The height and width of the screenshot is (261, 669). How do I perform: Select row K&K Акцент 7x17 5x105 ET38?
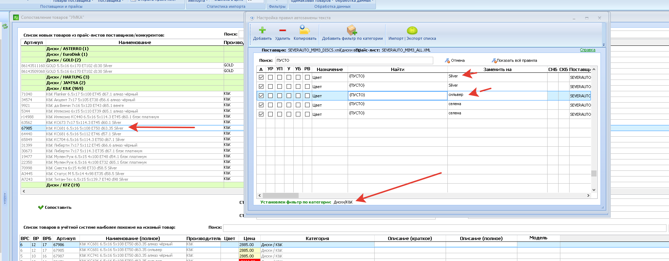pos(132,100)
